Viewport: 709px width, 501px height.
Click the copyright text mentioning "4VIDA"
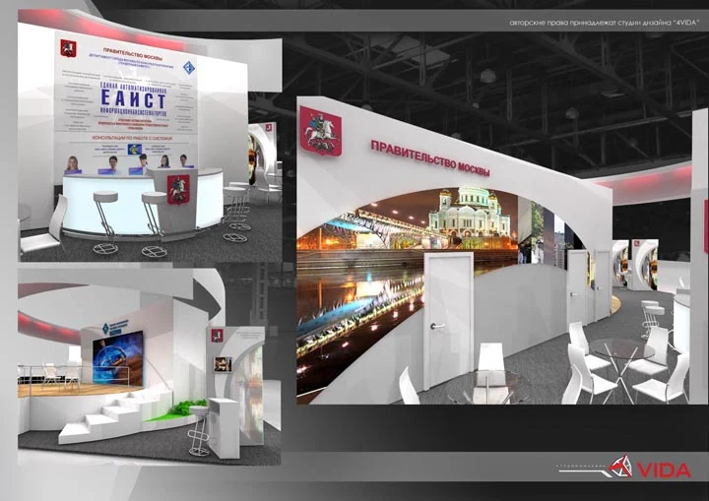point(604,23)
